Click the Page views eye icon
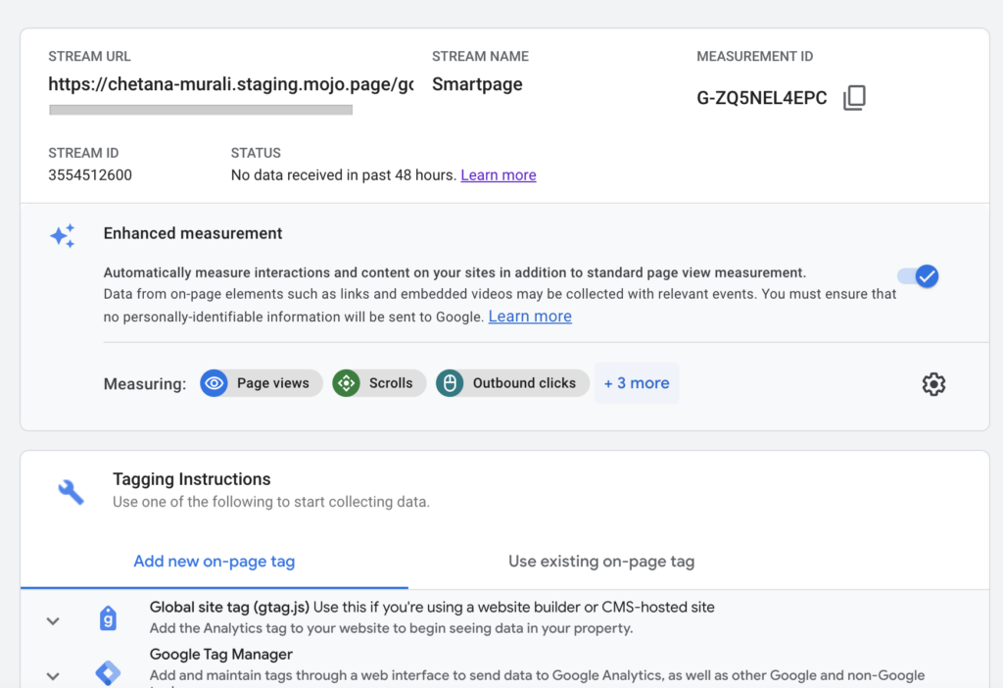The image size is (1003, 688). [214, 383]
